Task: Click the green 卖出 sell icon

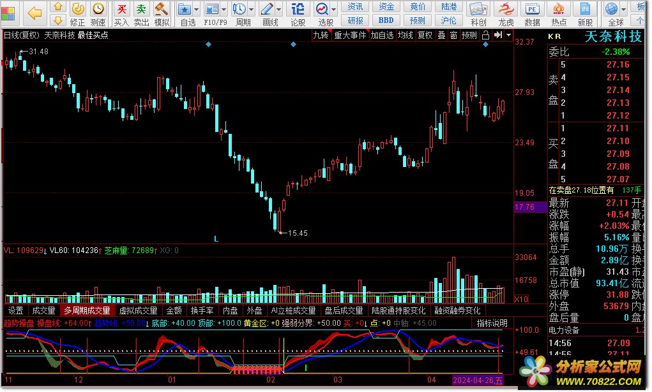Action: 141,9
